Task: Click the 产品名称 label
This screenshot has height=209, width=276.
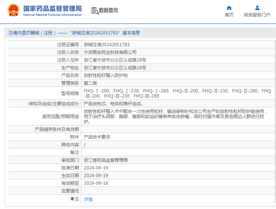Action: [x=70, y=76]
